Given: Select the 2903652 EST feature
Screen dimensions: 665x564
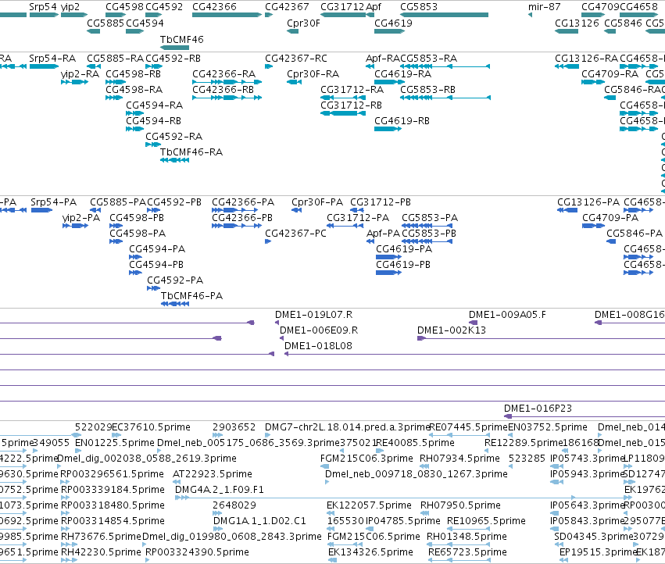Looking at the screenshot, I should (217, 435).
